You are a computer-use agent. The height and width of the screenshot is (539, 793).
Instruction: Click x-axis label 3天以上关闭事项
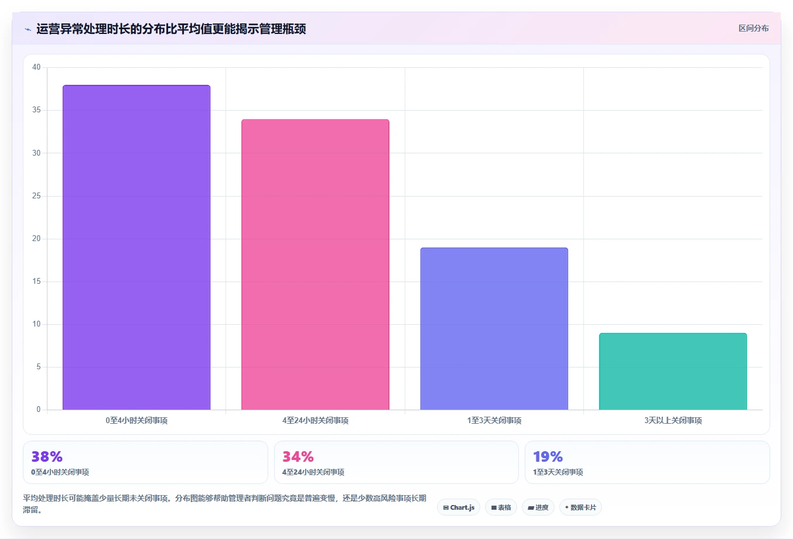673,420
